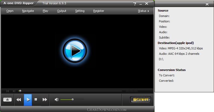Click Video: MPEG-4 320x240,512 kbps text

coord(181,48)
